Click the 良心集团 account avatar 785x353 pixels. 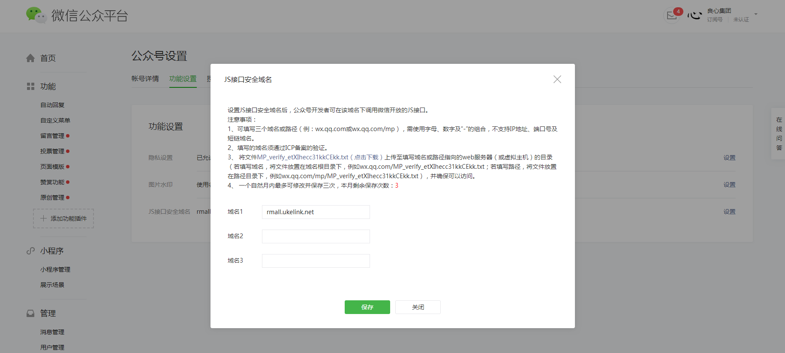pyautogui.click(x=695, y=15)
